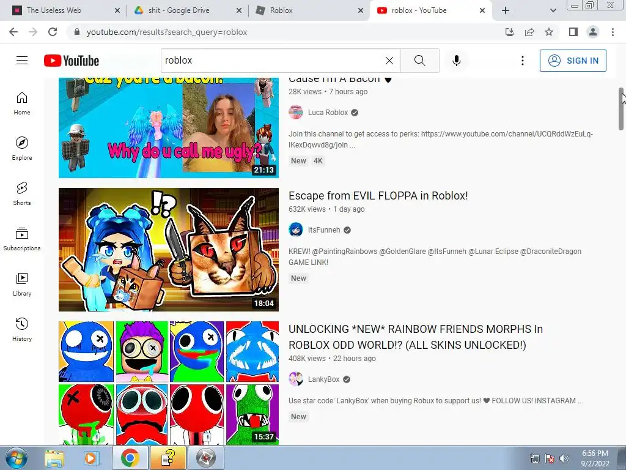Viewport: 626px width, 470px height.
Task: Click '632K views' text
Action: point(307,209)
